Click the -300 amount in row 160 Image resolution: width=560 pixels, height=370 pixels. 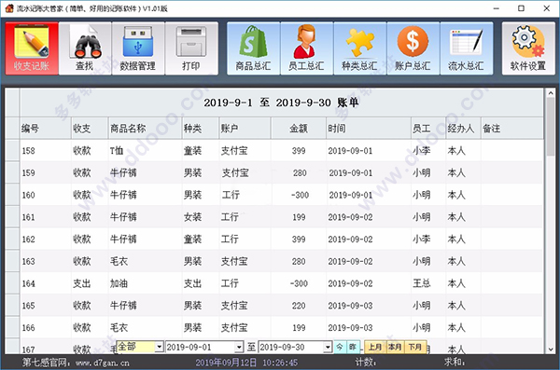[300, 195]
